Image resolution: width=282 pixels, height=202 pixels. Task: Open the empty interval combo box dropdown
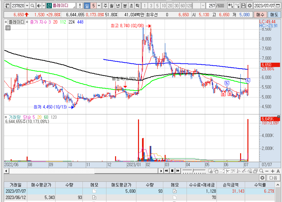click(203, 6)
